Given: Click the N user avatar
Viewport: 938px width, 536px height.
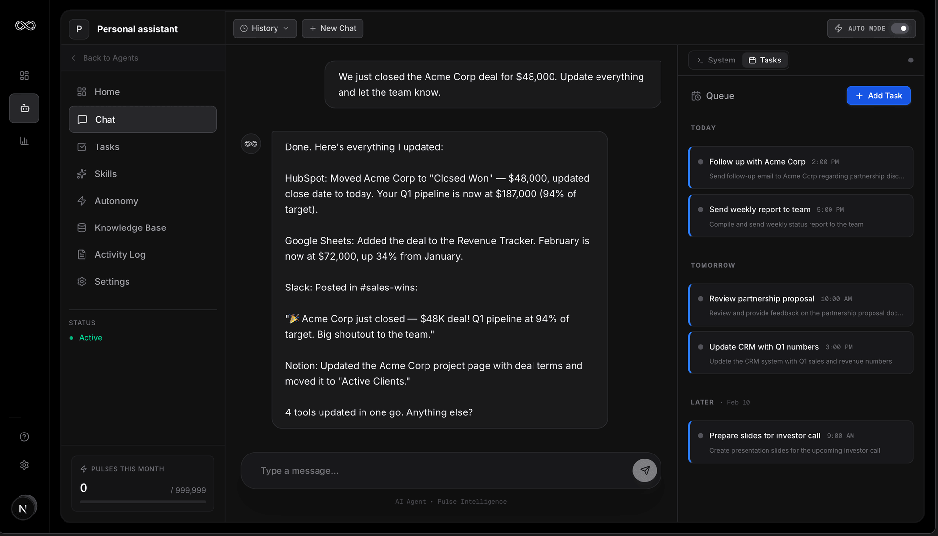Looking at the screenshot, I should (23, 509).
